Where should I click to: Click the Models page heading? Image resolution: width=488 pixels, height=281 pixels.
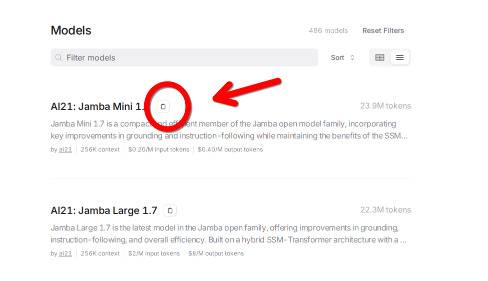point(71,30)
